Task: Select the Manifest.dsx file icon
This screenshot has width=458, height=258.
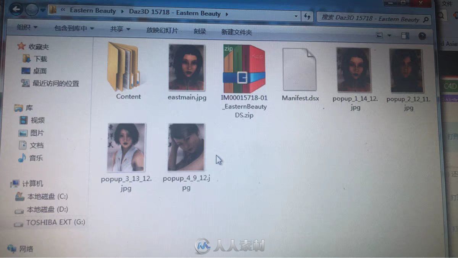Action: point(300,69)
